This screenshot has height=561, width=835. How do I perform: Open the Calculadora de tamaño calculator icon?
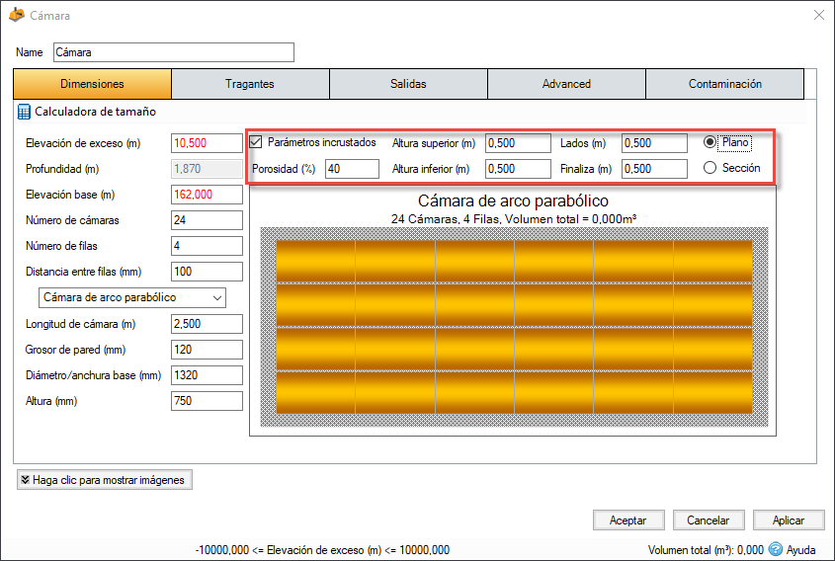click(24, 112)
